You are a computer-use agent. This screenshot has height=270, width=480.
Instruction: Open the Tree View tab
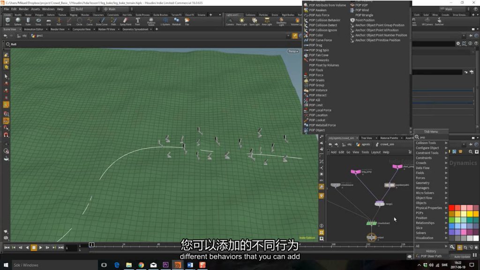click(x=367, y=138)
